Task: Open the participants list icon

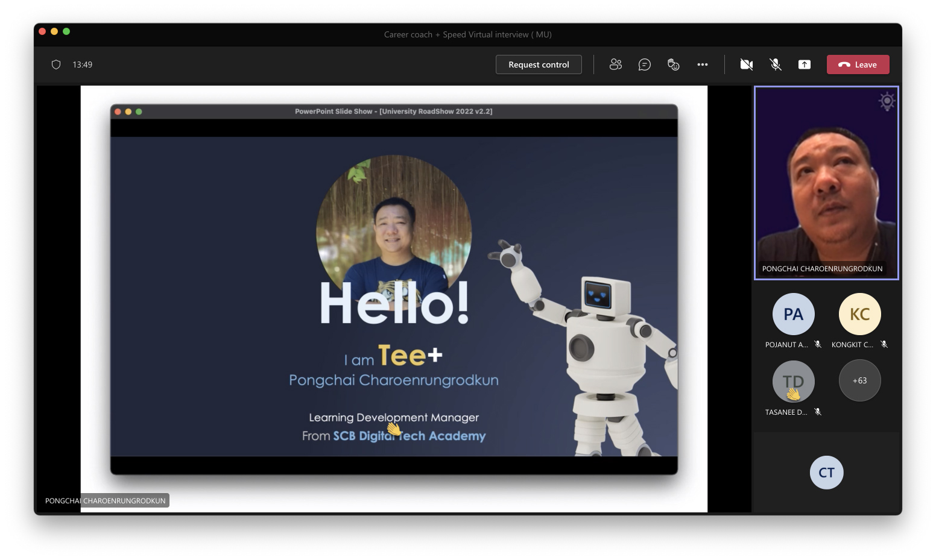Action: pyautogui.click(x=615, y=64)
